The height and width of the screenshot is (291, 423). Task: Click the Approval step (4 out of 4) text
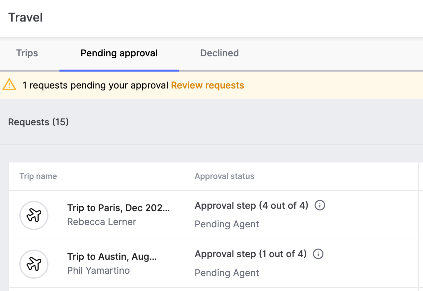[251, 206]
